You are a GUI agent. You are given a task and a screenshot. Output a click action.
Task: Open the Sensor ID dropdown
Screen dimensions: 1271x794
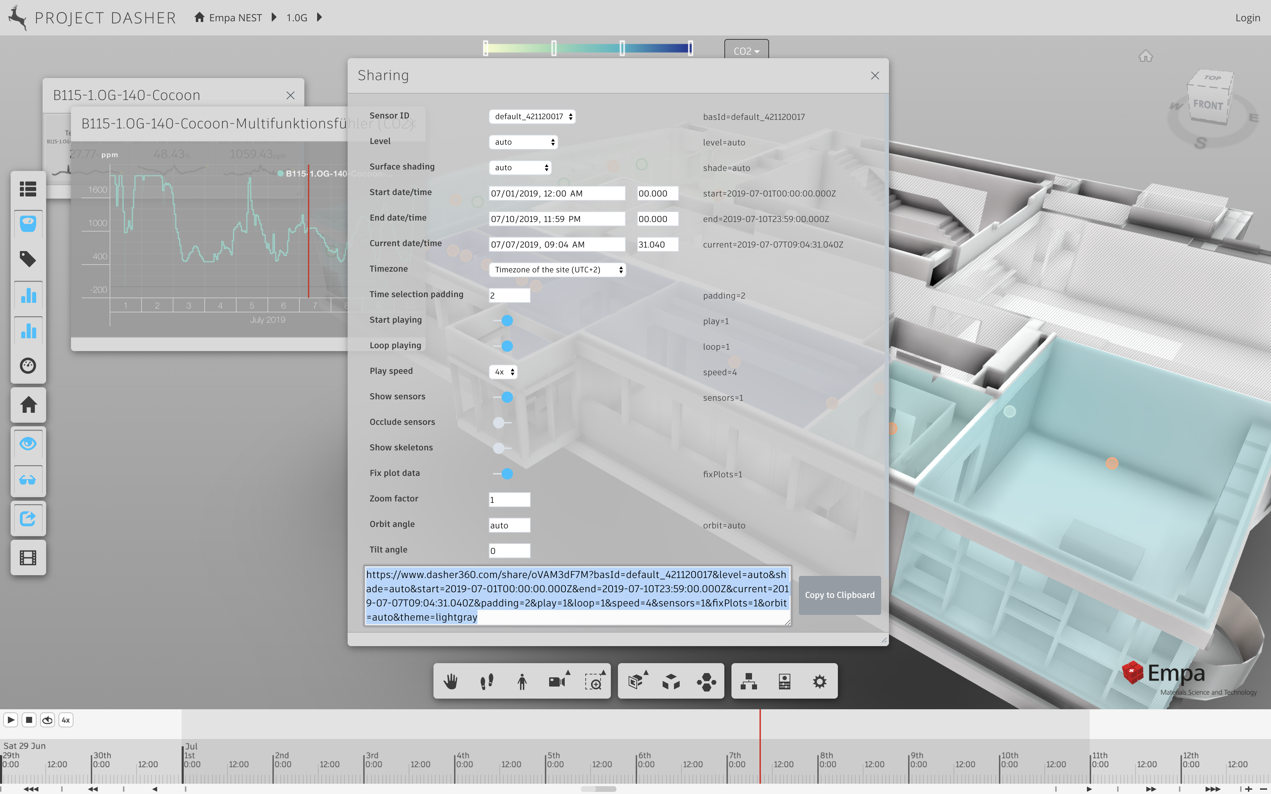tap(532, 117)
